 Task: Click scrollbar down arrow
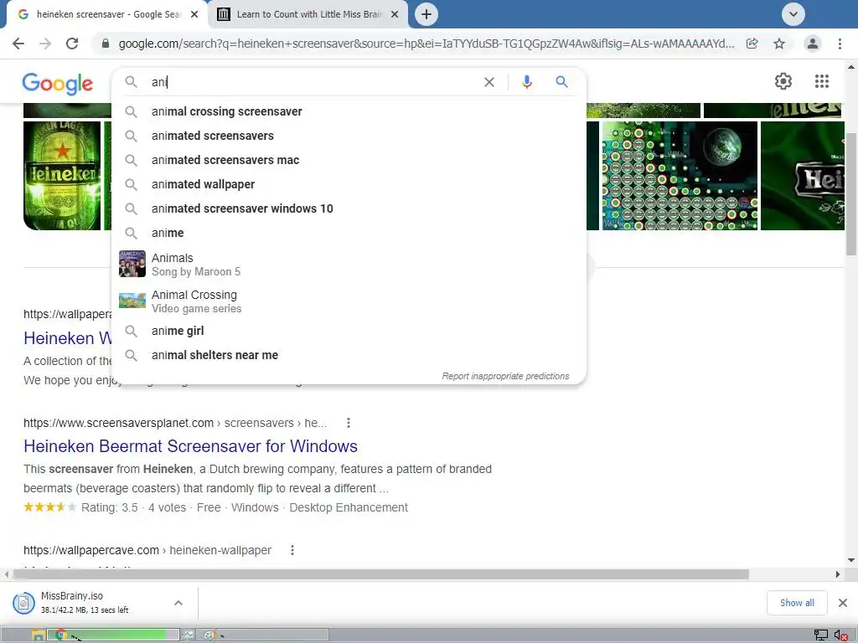851,560
